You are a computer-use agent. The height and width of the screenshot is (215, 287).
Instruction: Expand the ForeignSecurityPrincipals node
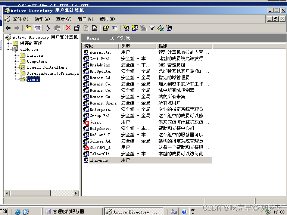16,73
